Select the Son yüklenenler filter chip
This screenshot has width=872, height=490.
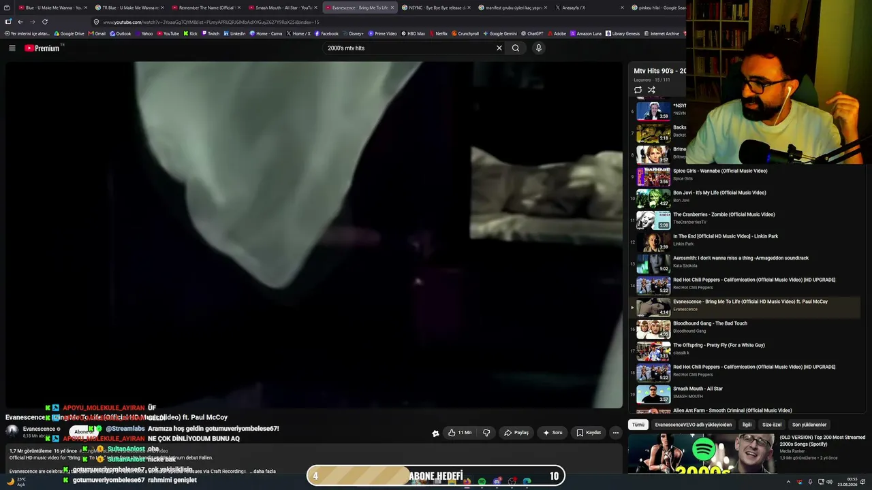pyautogui.click(x=809, y=425)
